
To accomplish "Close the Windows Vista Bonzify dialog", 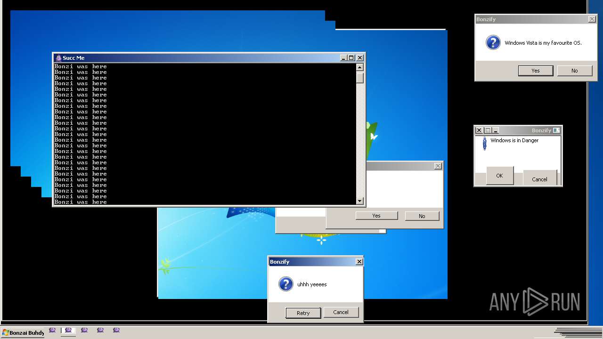I will tap(592, 19).
